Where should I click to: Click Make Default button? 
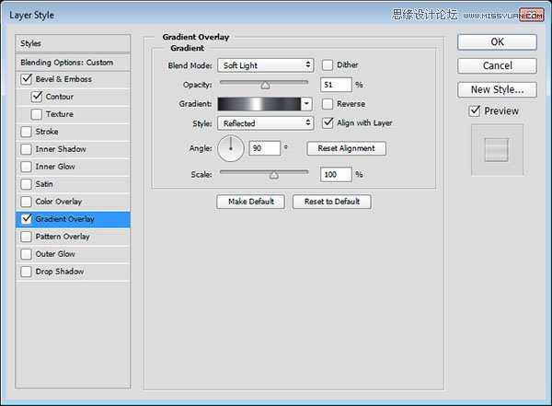(x=251, y=202)
